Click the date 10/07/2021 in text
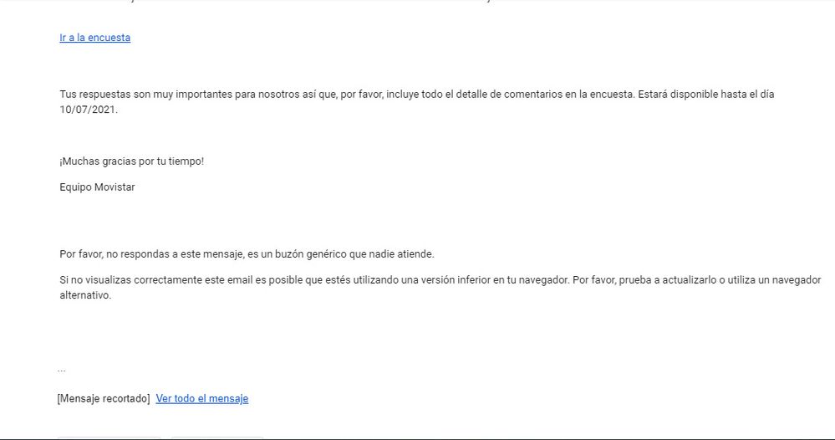This screenshot has width=835, height=440. [88, 110]
